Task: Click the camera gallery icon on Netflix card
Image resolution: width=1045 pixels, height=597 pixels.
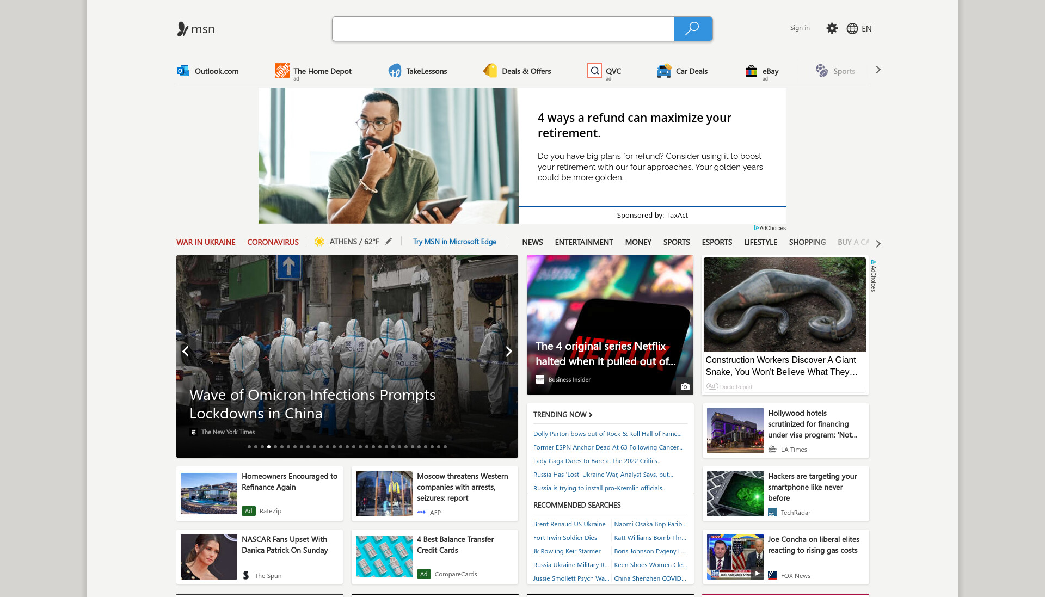Action: click(x=685, y=386)
